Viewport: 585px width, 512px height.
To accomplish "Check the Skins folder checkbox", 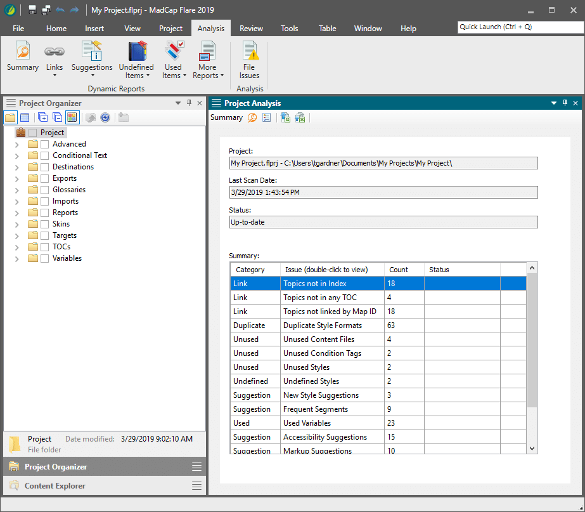I will [45, 225].
